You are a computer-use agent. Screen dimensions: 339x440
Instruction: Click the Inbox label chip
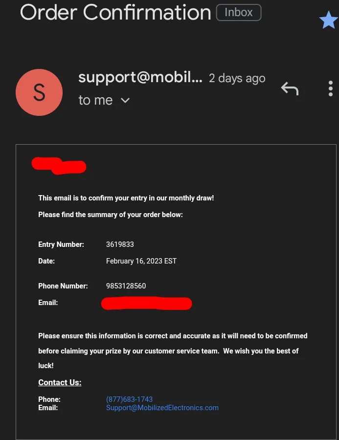[239, 13]
